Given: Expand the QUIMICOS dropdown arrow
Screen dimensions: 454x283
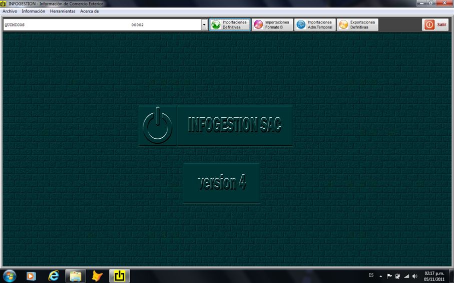Looking at the screenshot, I should coord(204,25).
